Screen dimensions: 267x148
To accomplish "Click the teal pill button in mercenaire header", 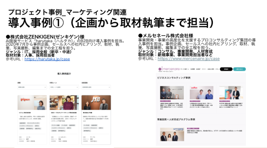I will click(239, 69).
